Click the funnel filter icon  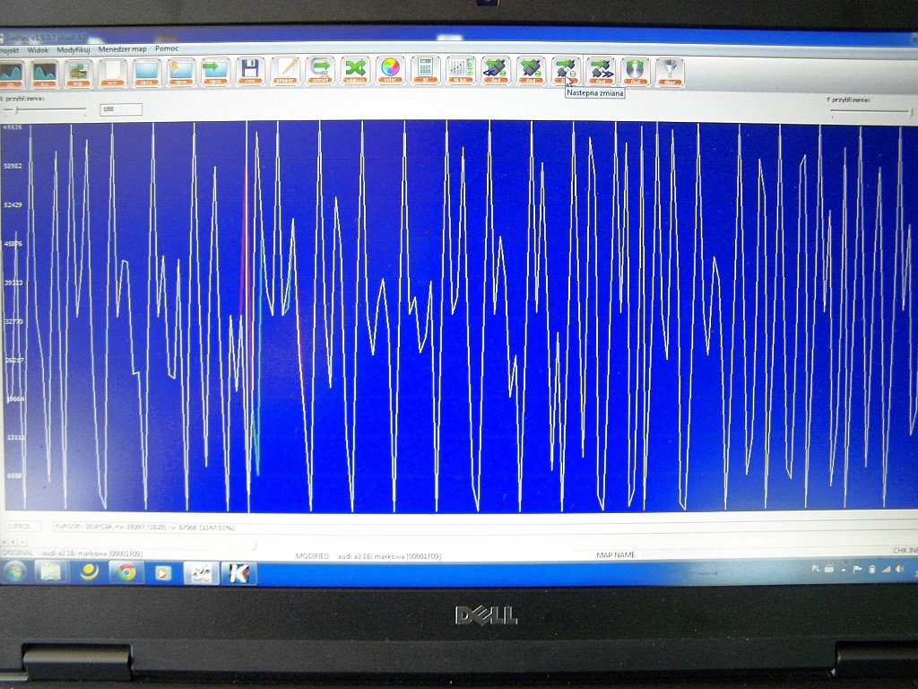tap(670, 71)
